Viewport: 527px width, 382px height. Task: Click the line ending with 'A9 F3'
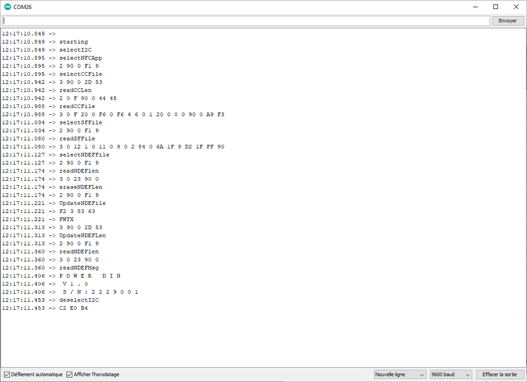pos(113,114)
